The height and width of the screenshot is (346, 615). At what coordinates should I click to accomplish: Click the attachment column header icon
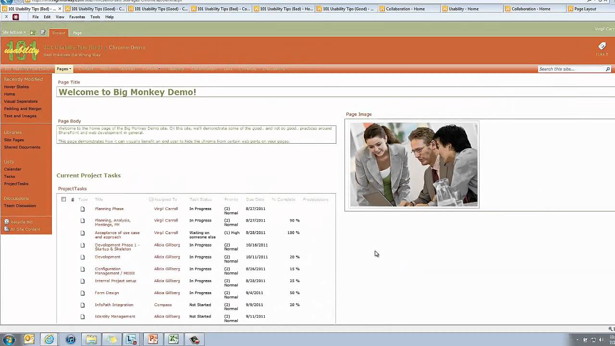(x=73, y=199)
